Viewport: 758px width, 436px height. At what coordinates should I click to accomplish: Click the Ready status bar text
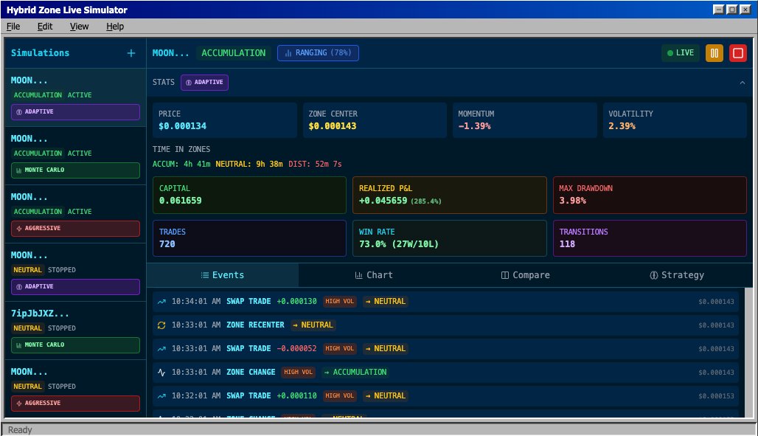coord(20,429)
